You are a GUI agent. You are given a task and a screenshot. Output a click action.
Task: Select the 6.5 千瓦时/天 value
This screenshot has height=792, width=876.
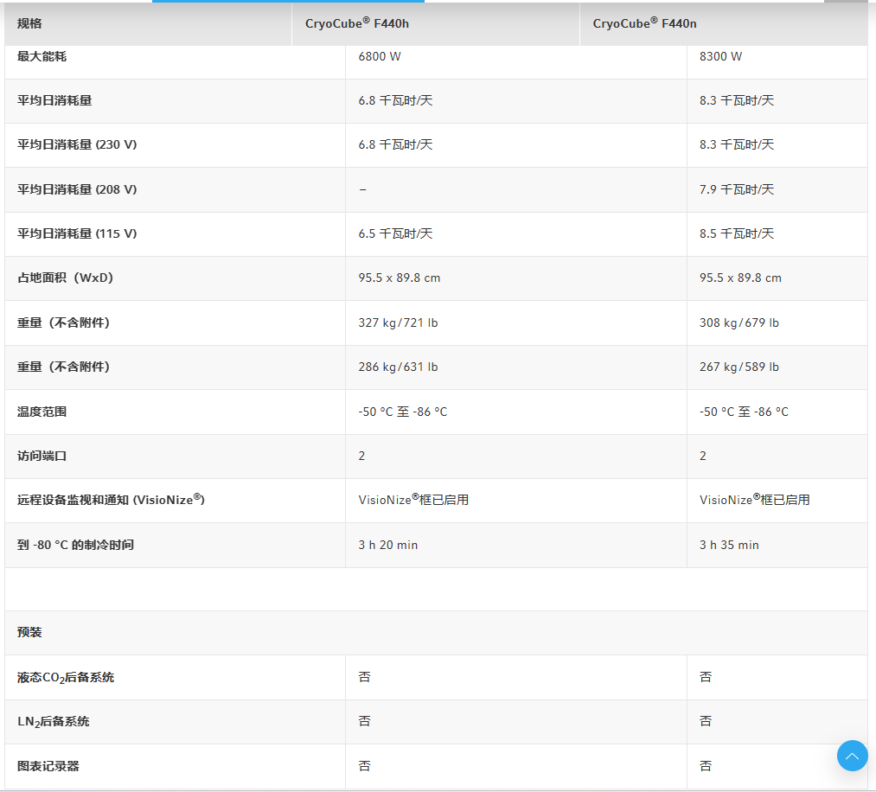pyautogui.click(x=395, y=233)
